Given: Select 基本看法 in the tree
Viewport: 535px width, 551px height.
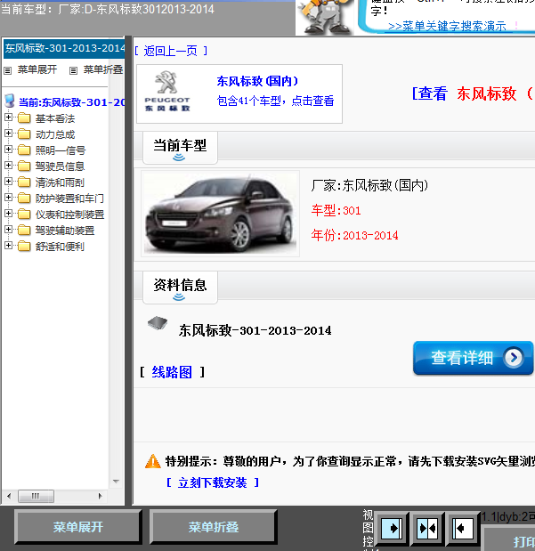Looking at the screenshot, I should coord(55,118).
